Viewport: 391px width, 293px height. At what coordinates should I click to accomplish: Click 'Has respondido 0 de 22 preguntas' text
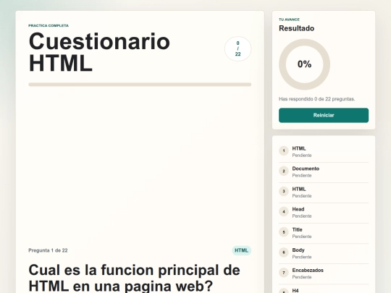click(x=316, y=99)
